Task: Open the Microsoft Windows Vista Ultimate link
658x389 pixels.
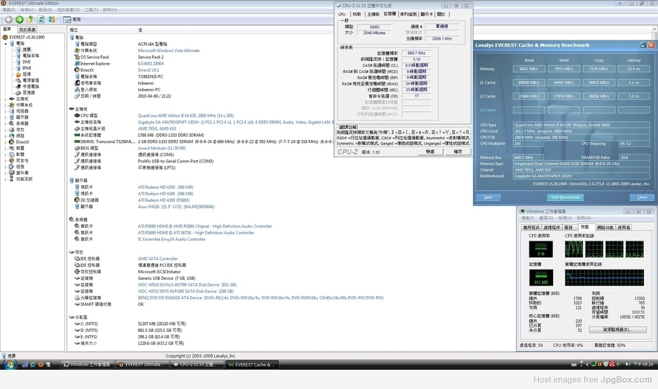Action: point(169,51)
